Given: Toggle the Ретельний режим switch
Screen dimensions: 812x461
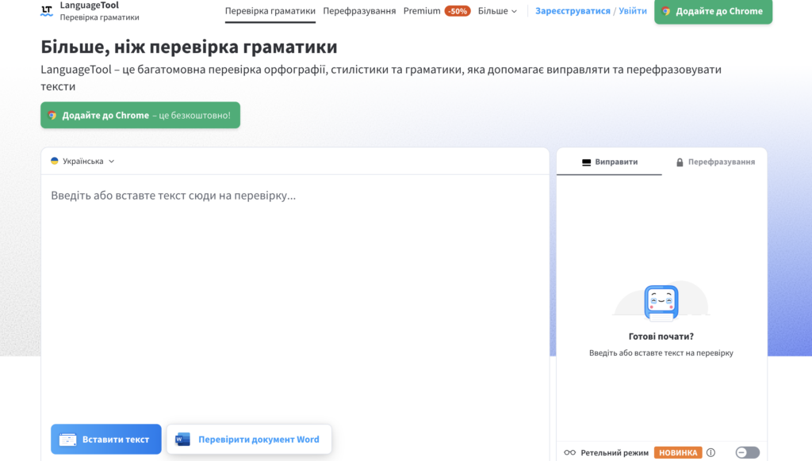Looking at the screenshot, I should 747,453.
